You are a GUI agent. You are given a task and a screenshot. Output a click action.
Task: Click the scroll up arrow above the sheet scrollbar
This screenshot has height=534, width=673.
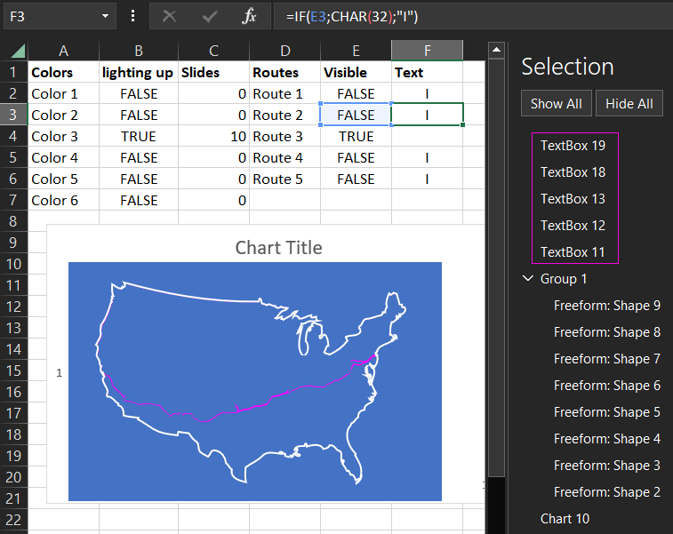click(496, 50)
